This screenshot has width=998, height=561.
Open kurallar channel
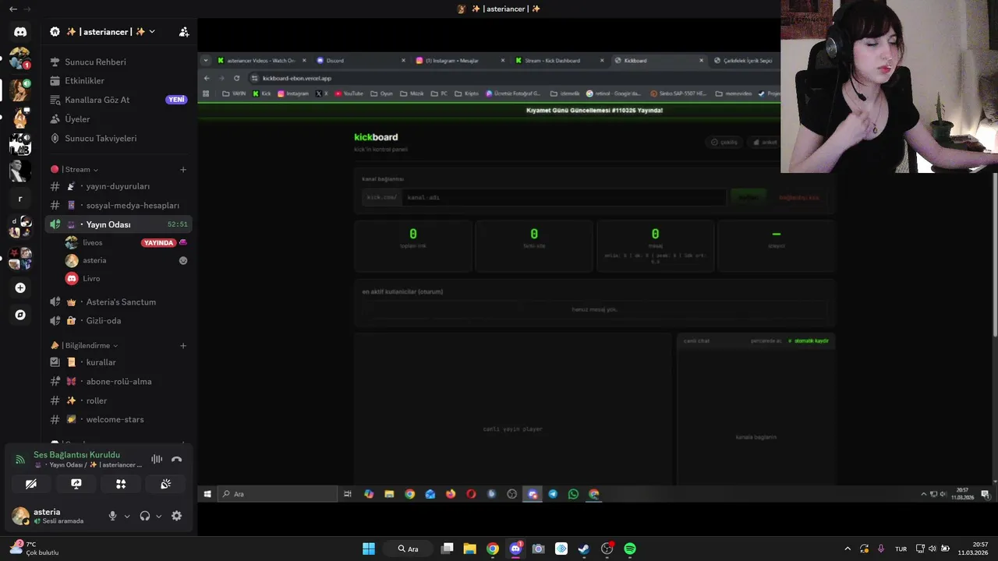[x=118, y=362]
